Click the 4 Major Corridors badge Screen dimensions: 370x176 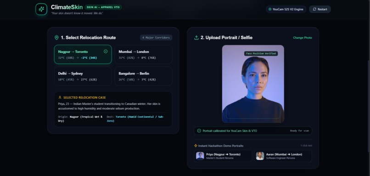(x=156, y=38)
